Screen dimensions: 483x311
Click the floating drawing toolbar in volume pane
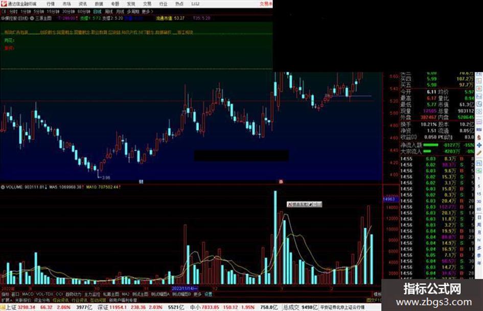pos(304,204)
